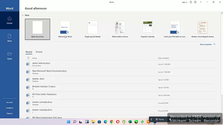223x125 pixels.
Task: Launch Microsoft Store from the taskbar
Action: [x=99, y=122]
